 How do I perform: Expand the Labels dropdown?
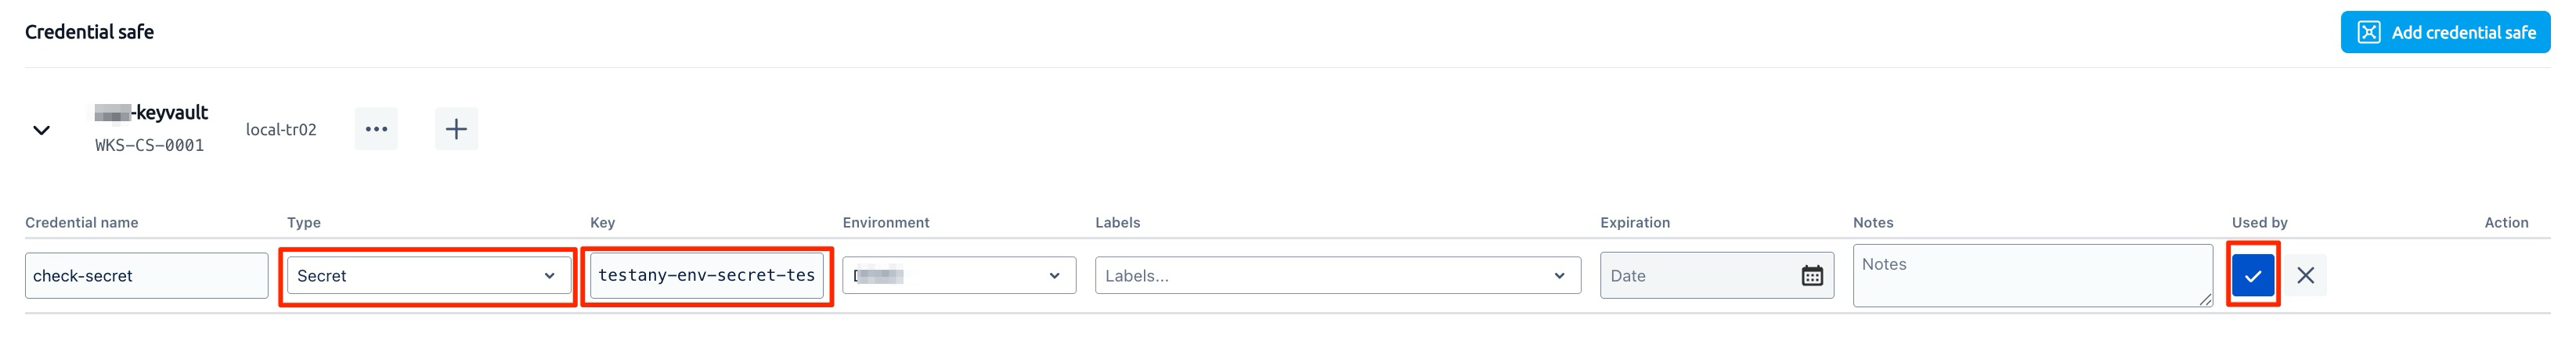tap(1338, 276)
